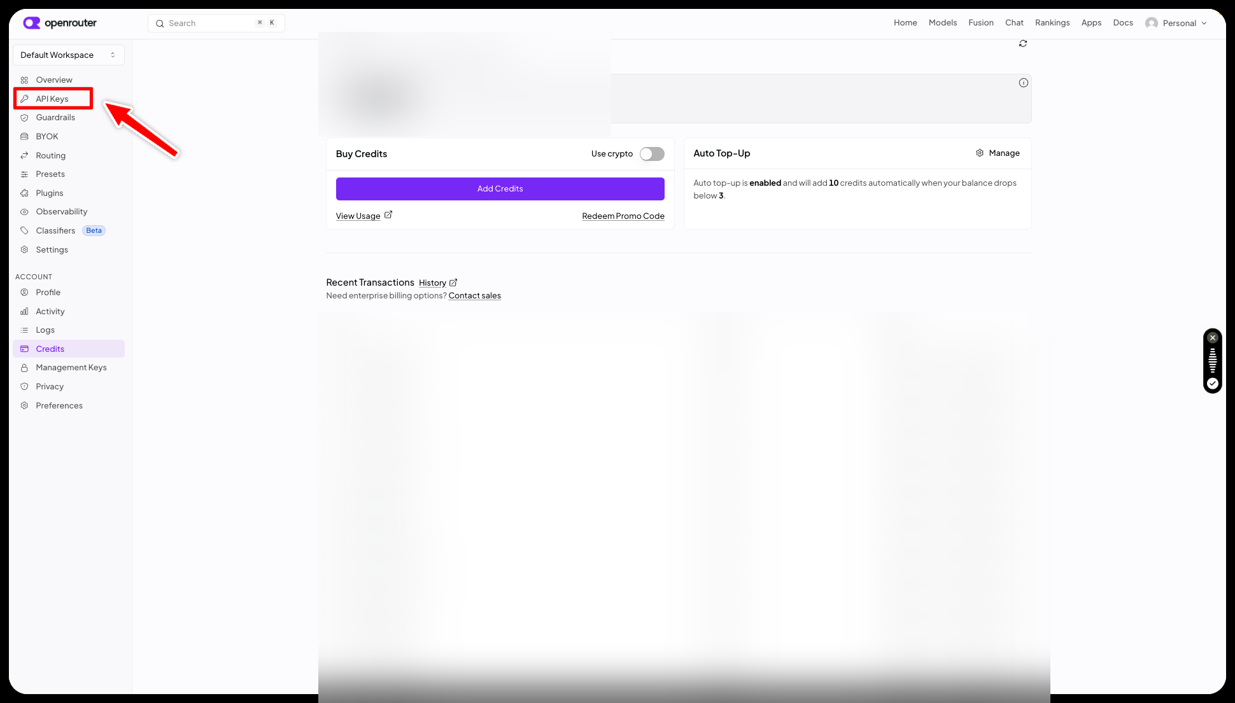Viewport: 1235px width, 703px height.
Task: Click the checkmark on floating widget
Action: click(x=1213, y=384)
